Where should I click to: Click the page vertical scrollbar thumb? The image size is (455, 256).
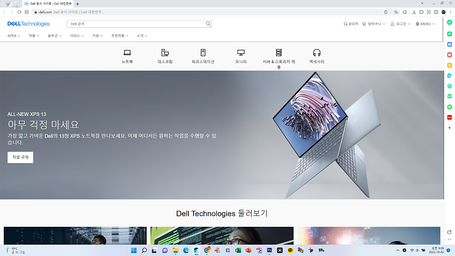pos(443,29)
